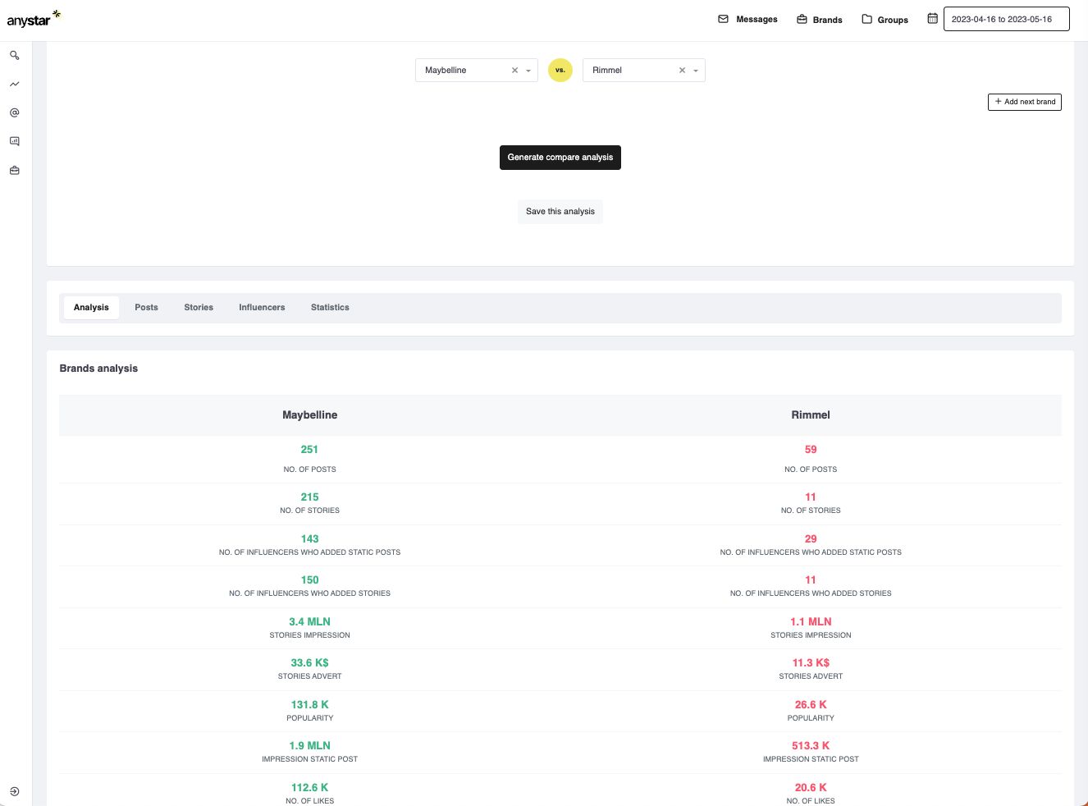Viewport: 1088px width, 806px height.
Task: Open Messages in the top navigation
Action: (x=747, y=19)
